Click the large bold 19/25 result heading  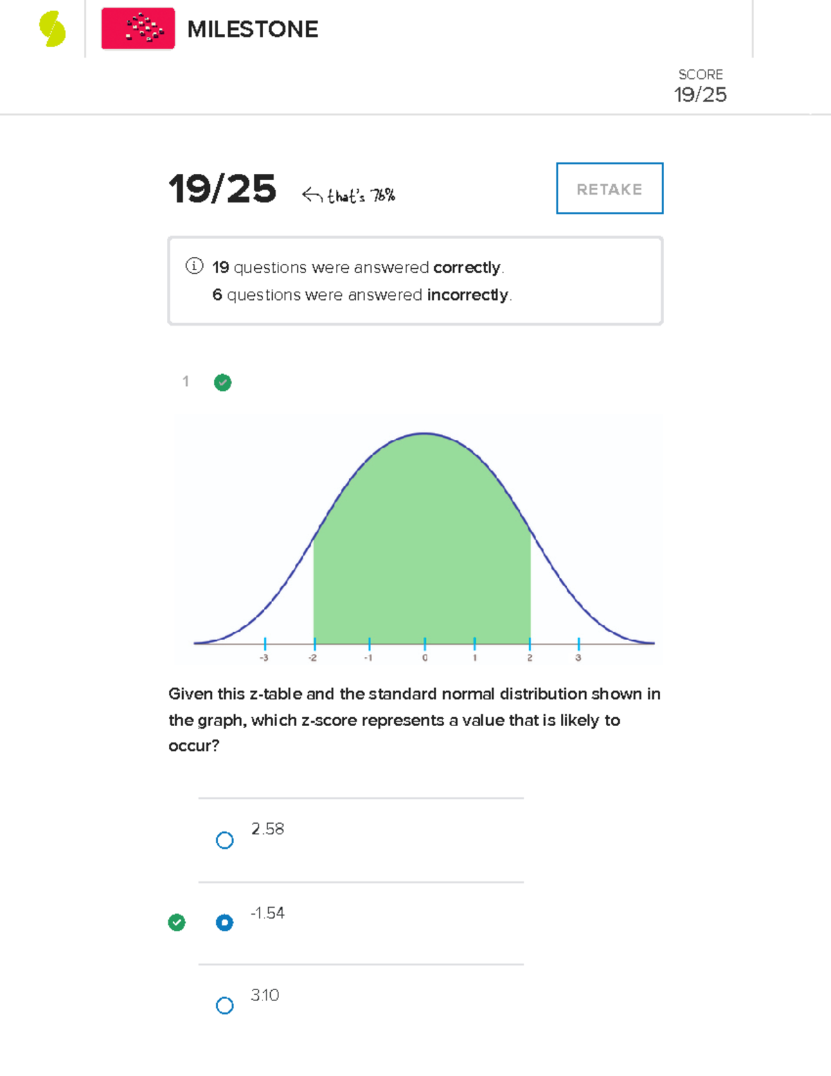[222, 189]
